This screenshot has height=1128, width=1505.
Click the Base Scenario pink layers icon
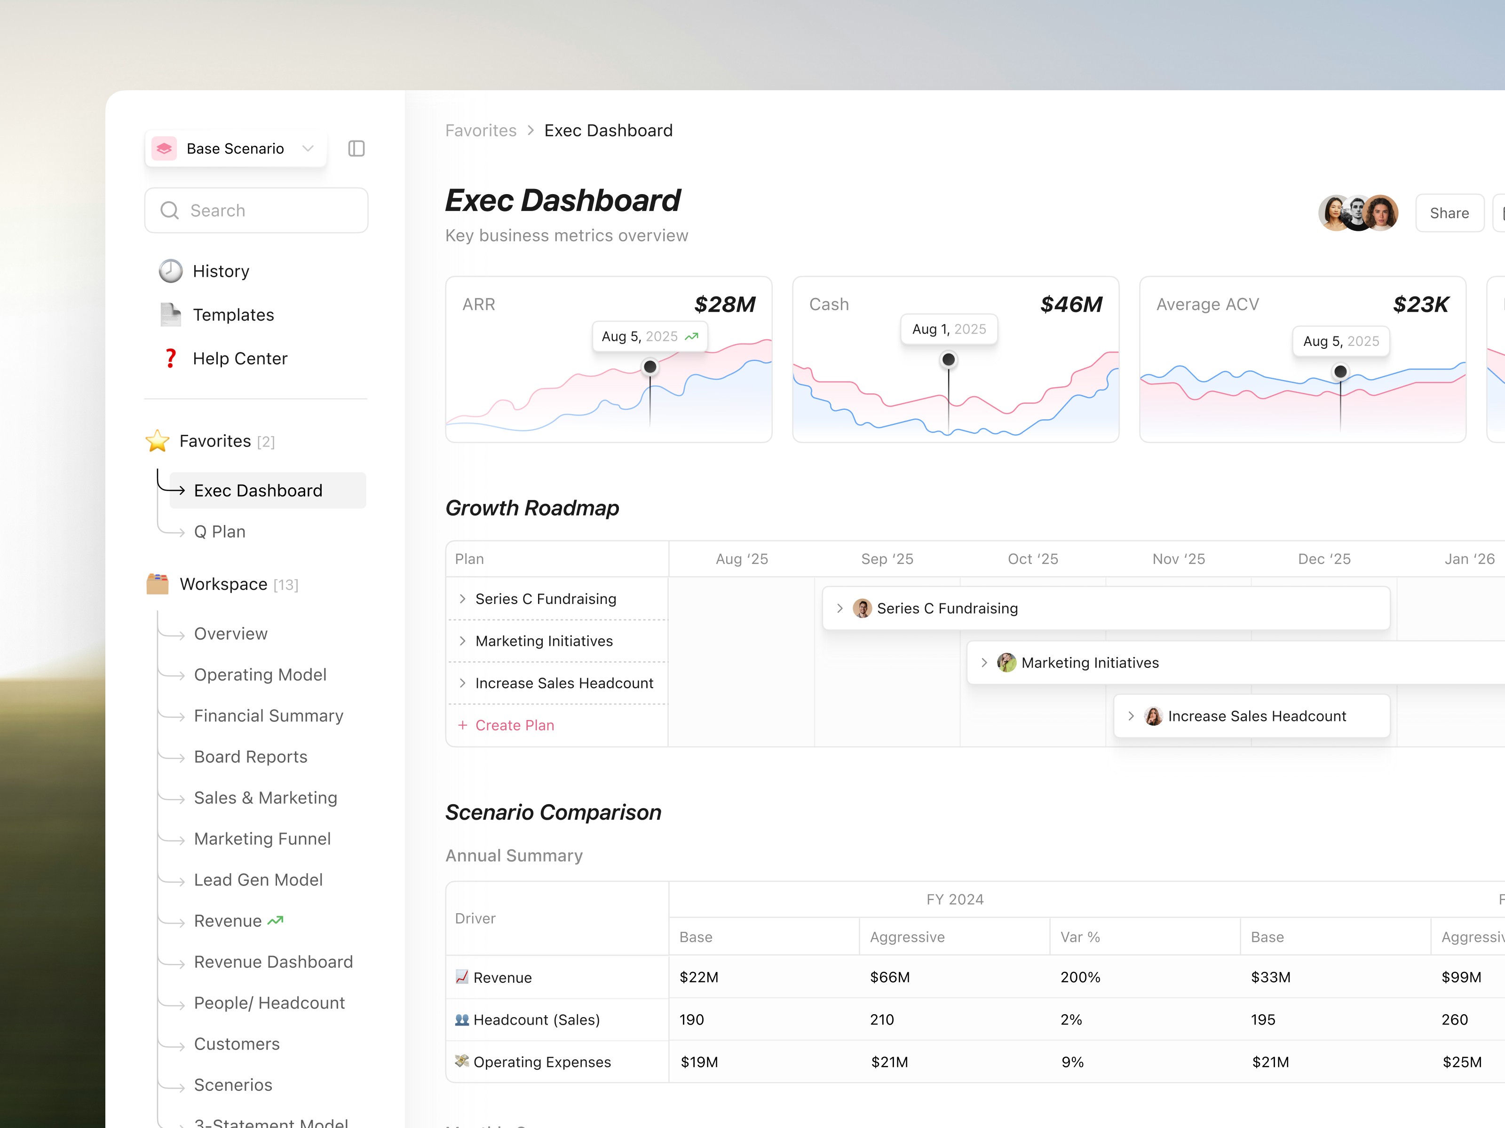pyautogui.click(x=165, y=148)
